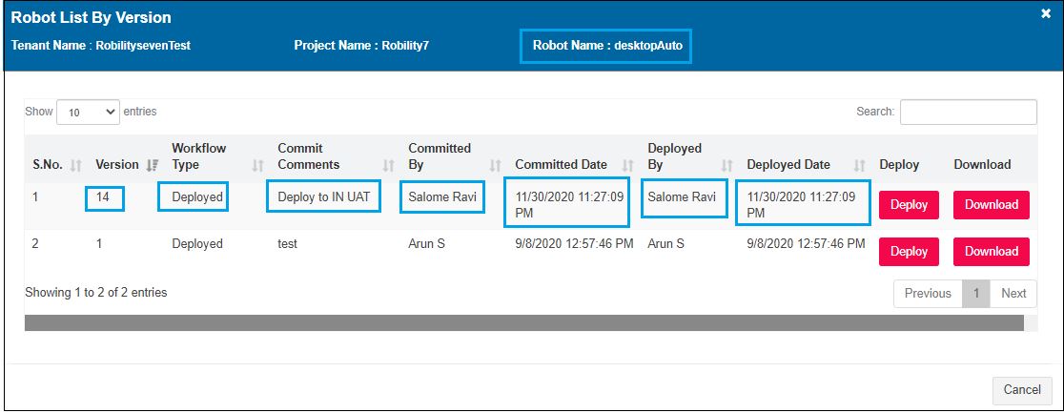Deploy version 14 of the robot
Screen dimensions: 1064x413
click(x=908, y=205)
